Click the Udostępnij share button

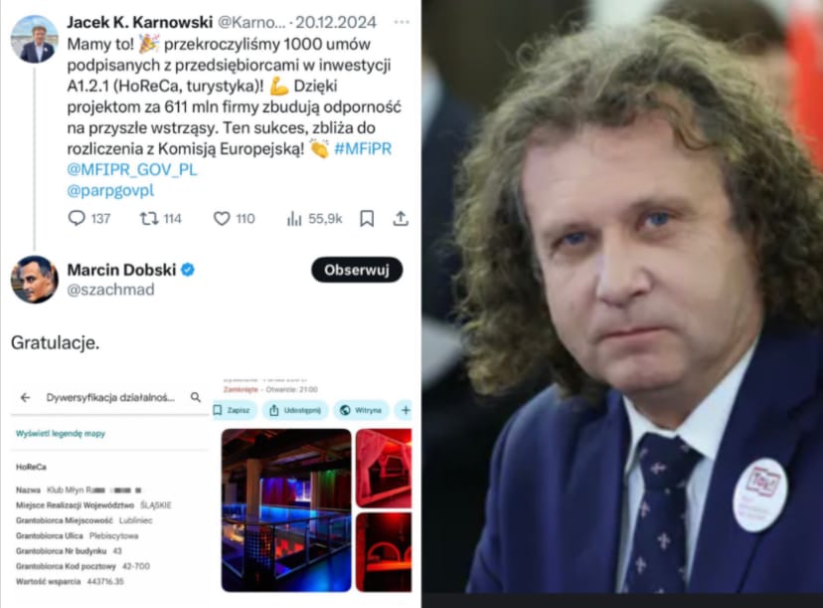[295, 410]
